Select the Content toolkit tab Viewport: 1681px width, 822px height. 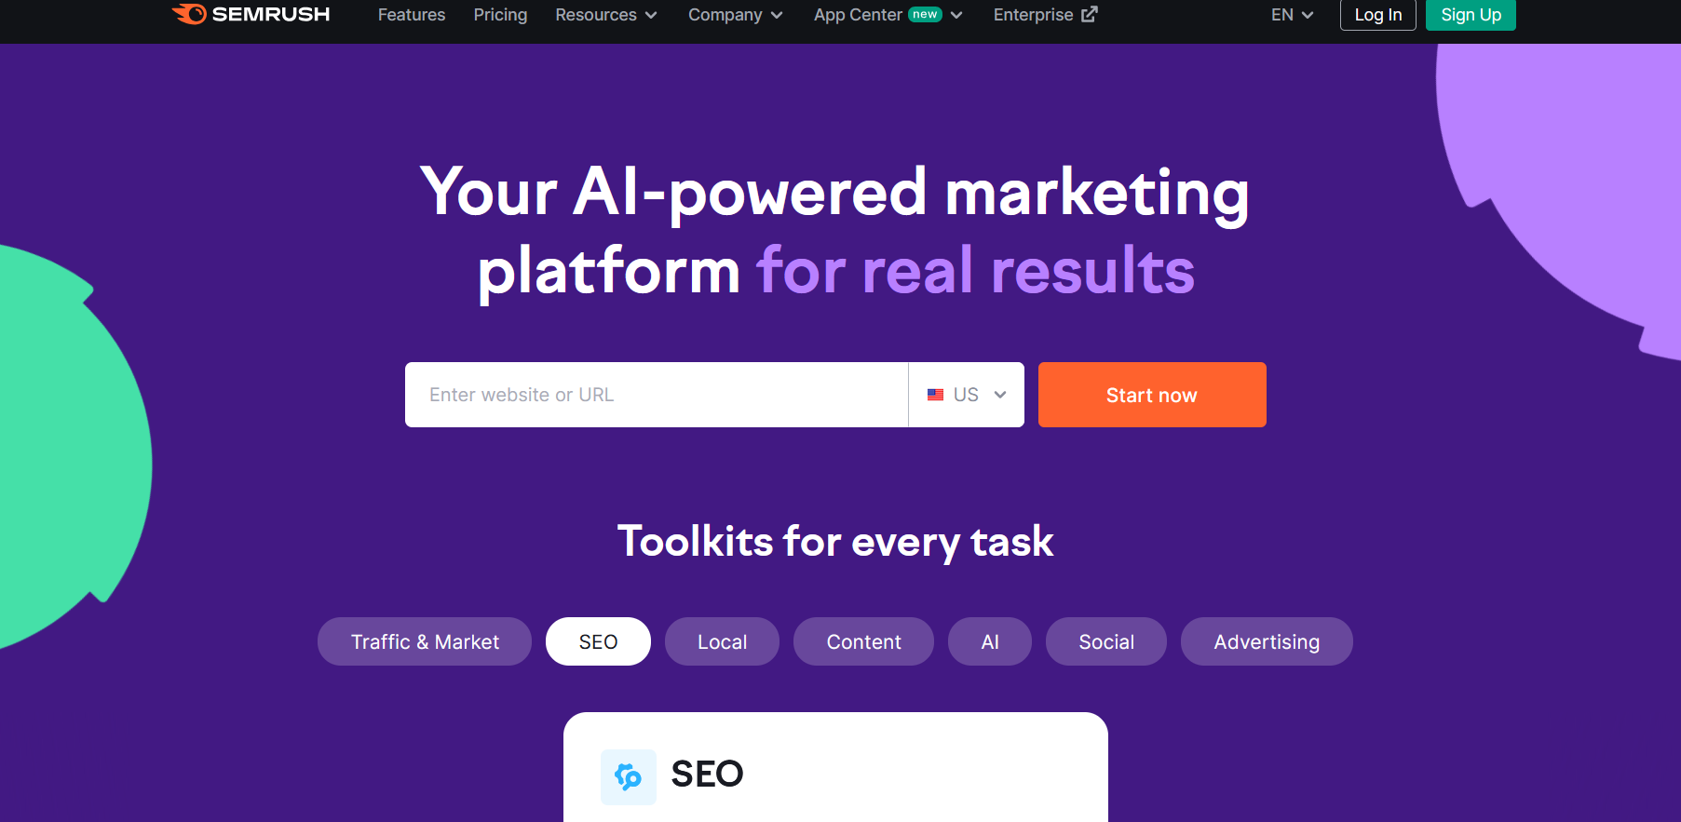click(x=863, y=641)
